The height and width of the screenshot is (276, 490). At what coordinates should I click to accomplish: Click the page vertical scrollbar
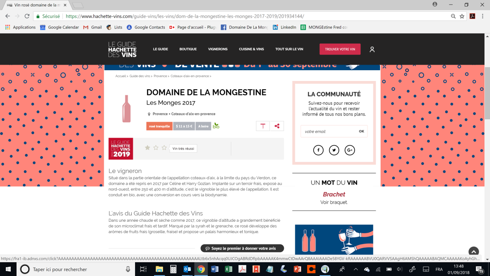pos(487,94)
